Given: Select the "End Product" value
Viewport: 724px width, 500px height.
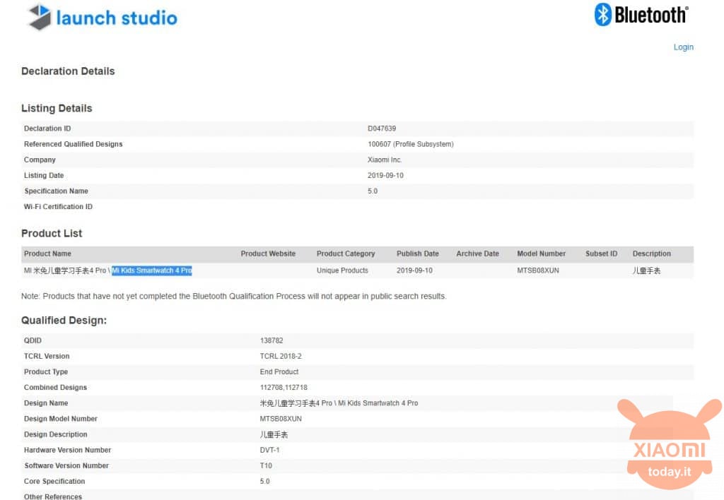Looking at the screenshot, I should [x=279, y=371].
